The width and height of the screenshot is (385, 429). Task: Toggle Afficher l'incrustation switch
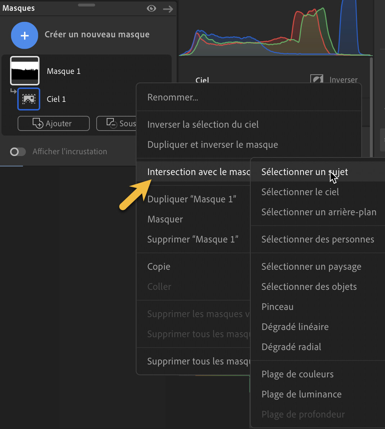tap(18, 152)
